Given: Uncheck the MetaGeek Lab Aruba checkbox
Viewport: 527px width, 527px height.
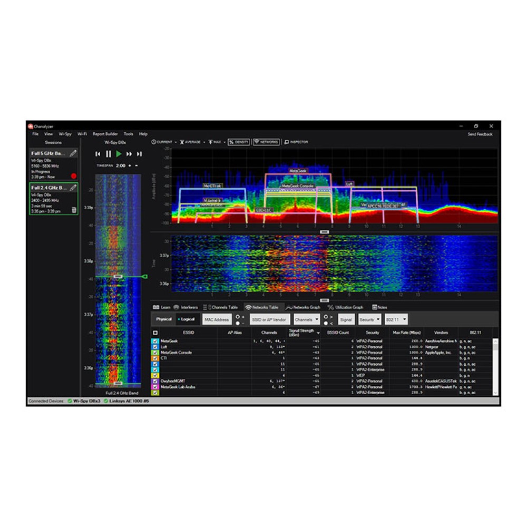Looking at the screenshot, I should [155, 387].
